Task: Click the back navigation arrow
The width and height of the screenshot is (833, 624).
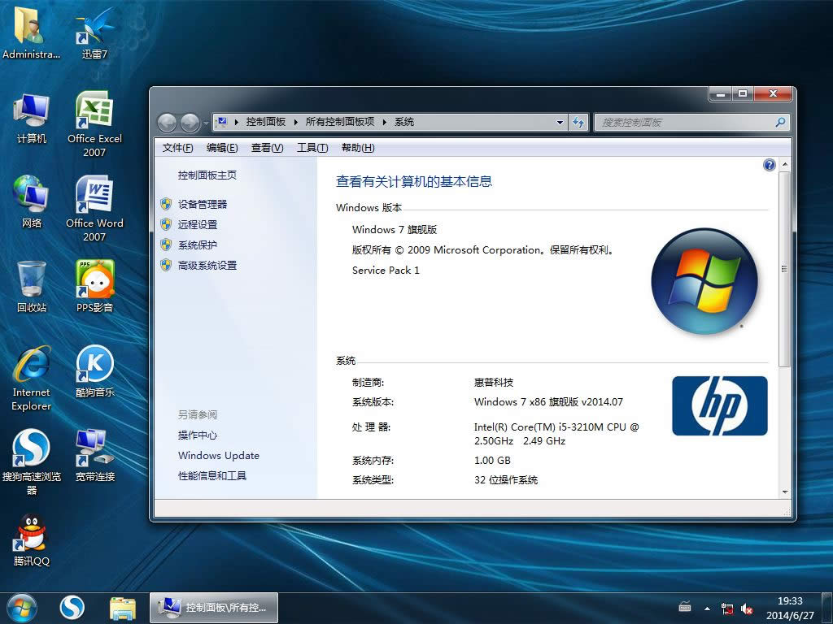Action: pyautogui.click(x=167, y=122)
